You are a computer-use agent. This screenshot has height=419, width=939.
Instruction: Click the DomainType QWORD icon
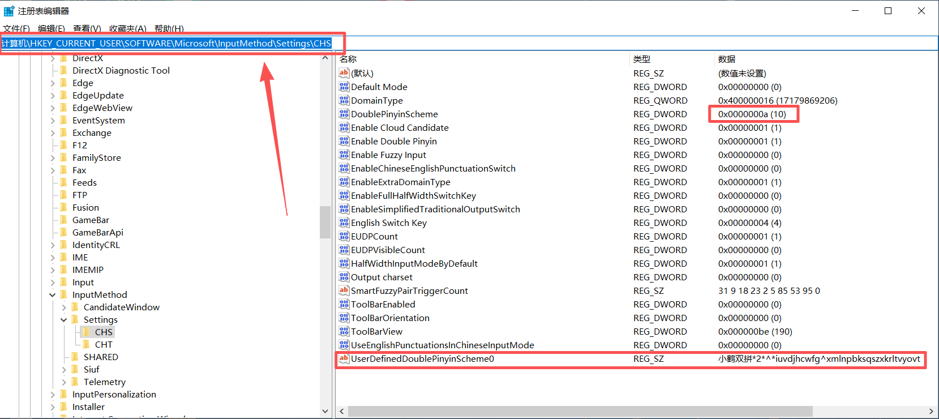coord(344,100)
